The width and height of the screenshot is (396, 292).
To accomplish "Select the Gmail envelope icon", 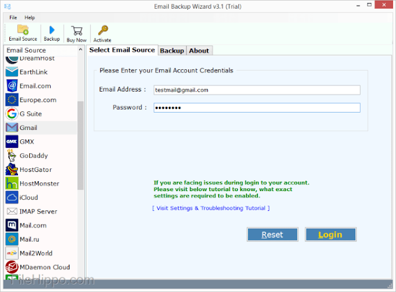I will [x=12, y=127].
